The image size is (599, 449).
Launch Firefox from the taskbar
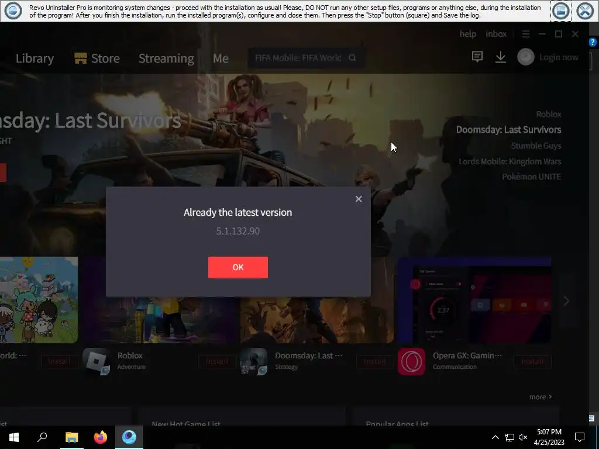pos(101,437)
